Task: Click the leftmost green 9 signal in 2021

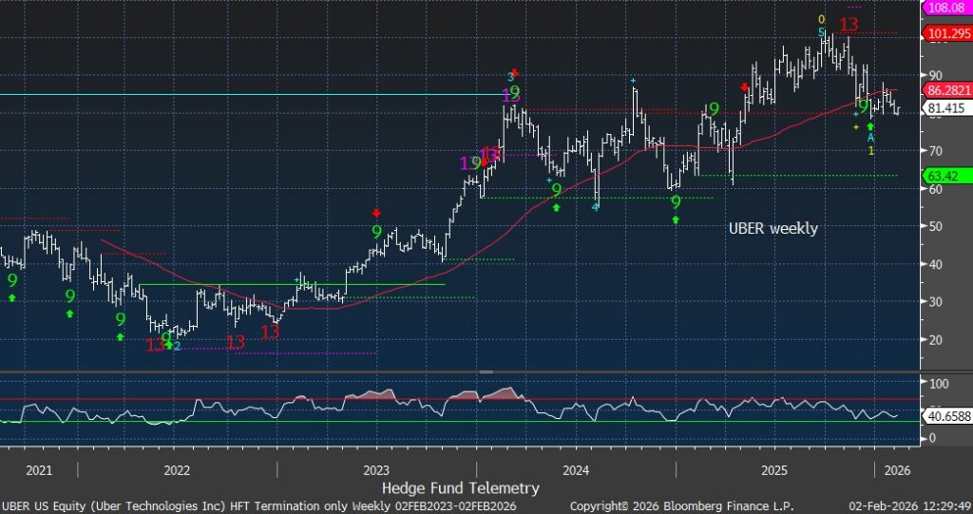Action: [x=12, y=280]
